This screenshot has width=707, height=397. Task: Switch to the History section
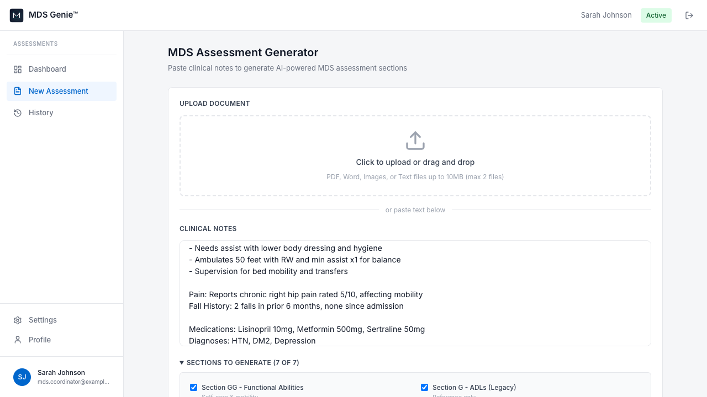[x=41, y=112]
